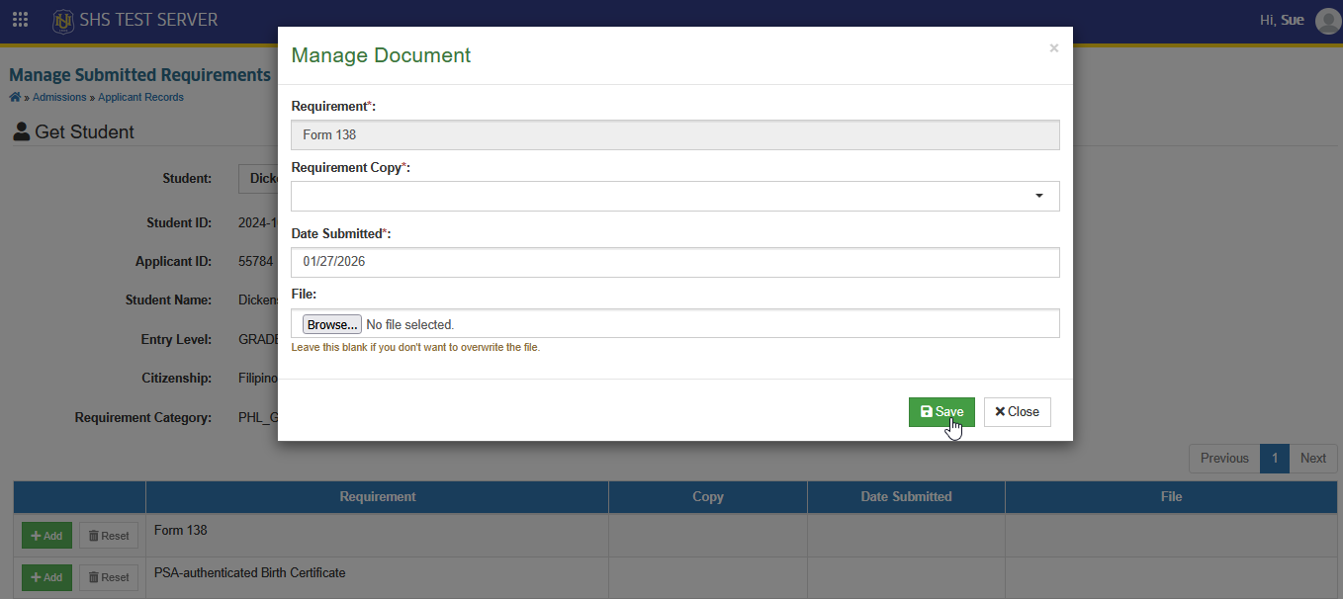Screen dimensions: 1343x599
Task: Open the apps grid menu icon
Action: coord(20,20)
